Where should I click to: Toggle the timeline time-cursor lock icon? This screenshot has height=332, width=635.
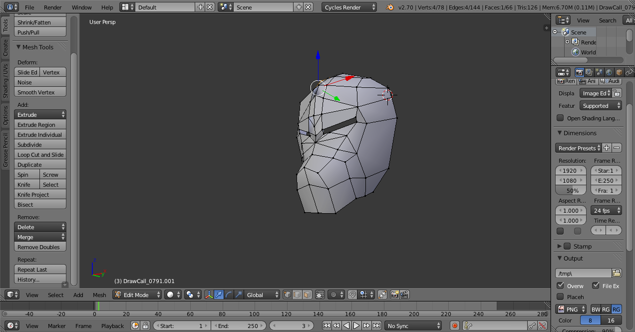point(145,326)
